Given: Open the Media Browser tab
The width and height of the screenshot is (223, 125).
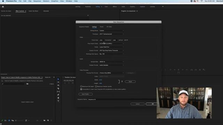Looking at the screenshot, I should click(x=48, y=77).
